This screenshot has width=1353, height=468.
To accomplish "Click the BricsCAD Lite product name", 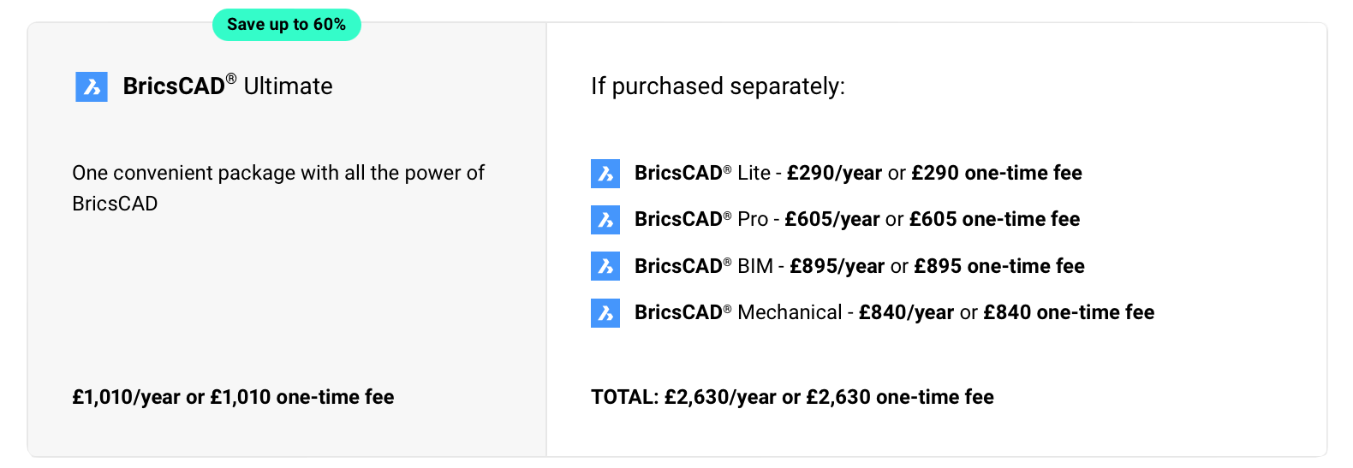I will click(x=702, y=174).
